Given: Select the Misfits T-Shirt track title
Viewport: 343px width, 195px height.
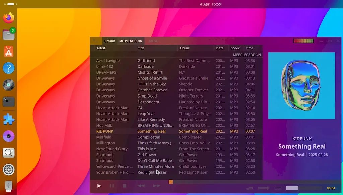Looking at the screenshot, I should [x=150, y=72].
